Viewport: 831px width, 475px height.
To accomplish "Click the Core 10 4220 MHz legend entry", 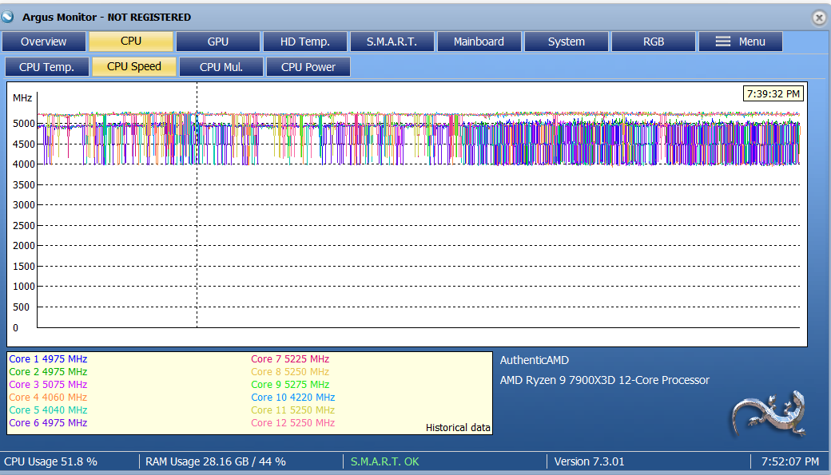I will tap(292, 397).
